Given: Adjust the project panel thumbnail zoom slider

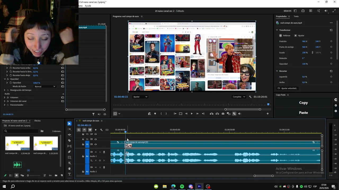Looking at the screenshot, I should (28, 175).
